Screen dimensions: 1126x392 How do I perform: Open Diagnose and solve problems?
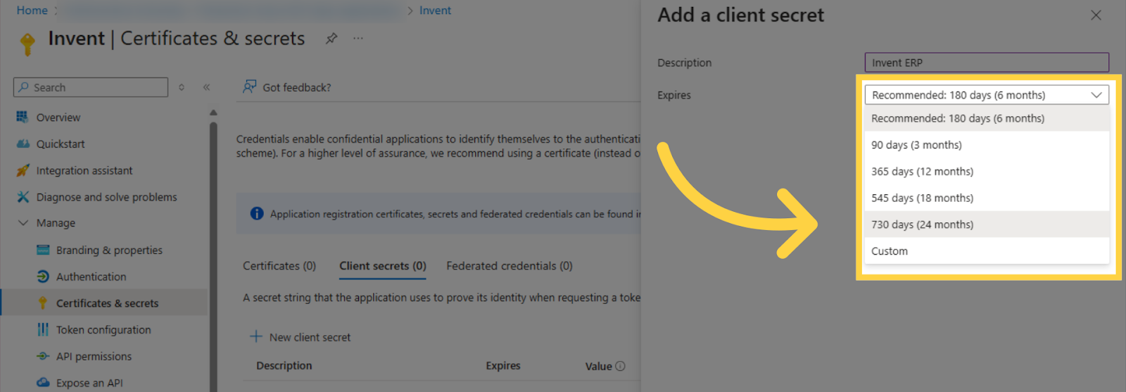(107, 197)
